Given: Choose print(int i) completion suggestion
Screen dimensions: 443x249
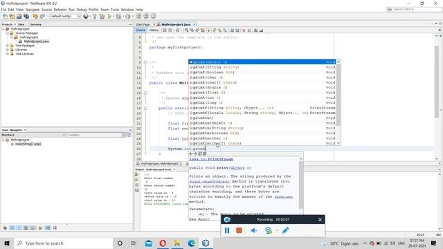Looking at the screenshot, I should (262, 98).
